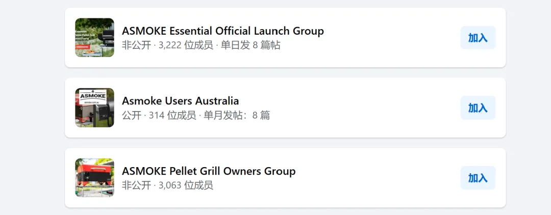Screen dimensions: 551x215
Task: Open ASMOKE Essential Official Launch Group title
Action: pos(222,31)
